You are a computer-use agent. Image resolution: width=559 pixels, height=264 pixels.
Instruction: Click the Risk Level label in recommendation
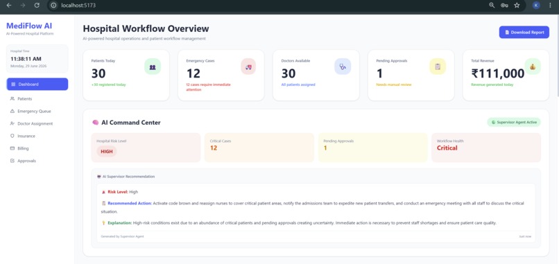tap(118, 192)
